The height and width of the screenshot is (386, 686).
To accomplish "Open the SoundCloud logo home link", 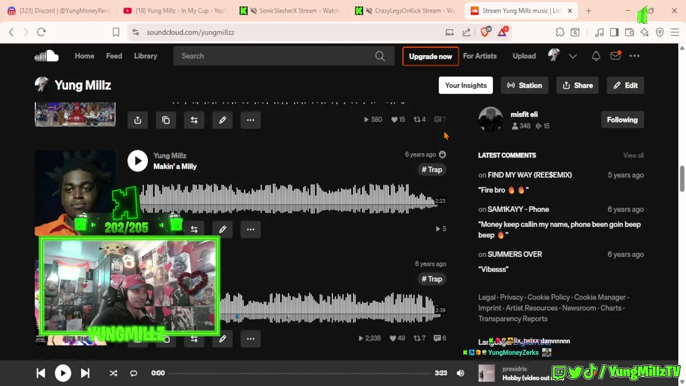I will 47,56.
